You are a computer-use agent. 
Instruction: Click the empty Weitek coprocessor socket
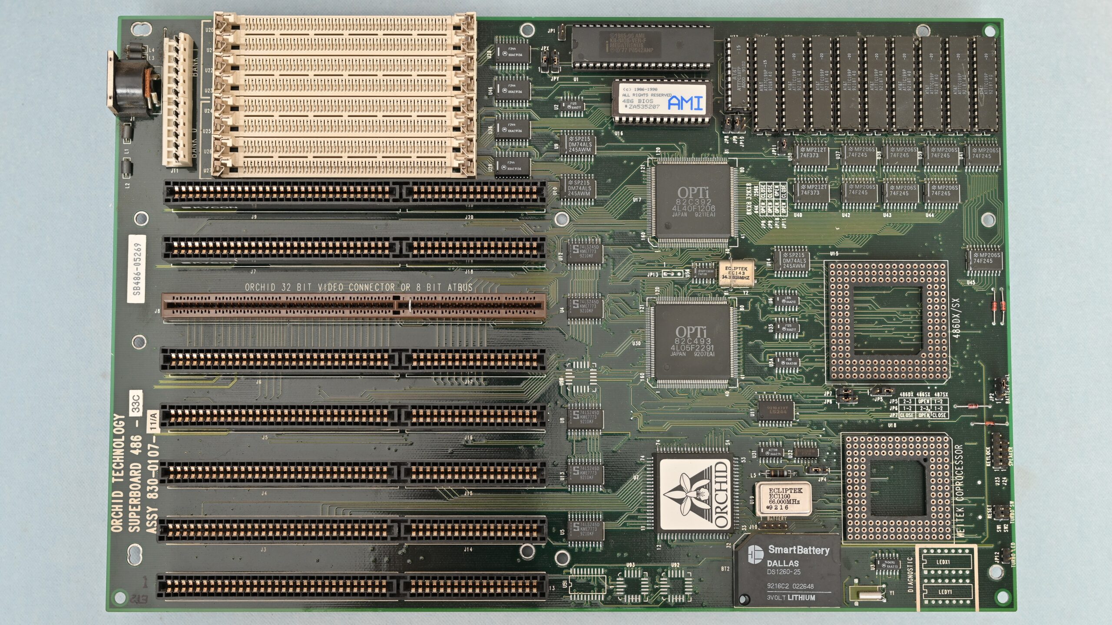[897, 487]
